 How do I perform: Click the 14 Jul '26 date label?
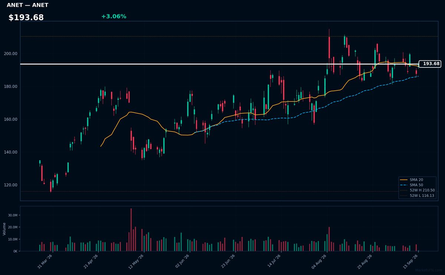tap(274, 261)
